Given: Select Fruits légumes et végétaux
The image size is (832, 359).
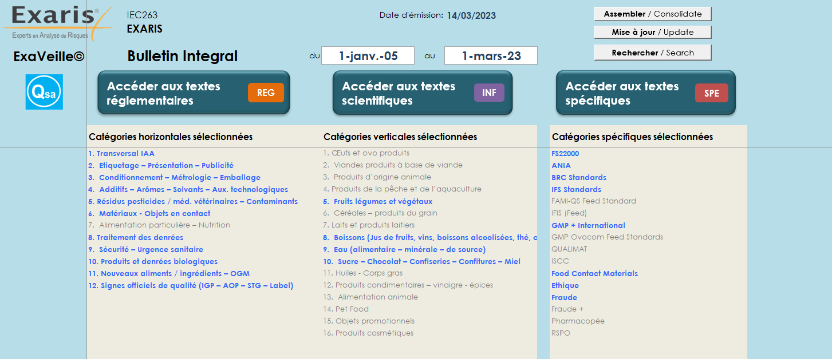Looking at the screenshot, I should tap(378, 201).
